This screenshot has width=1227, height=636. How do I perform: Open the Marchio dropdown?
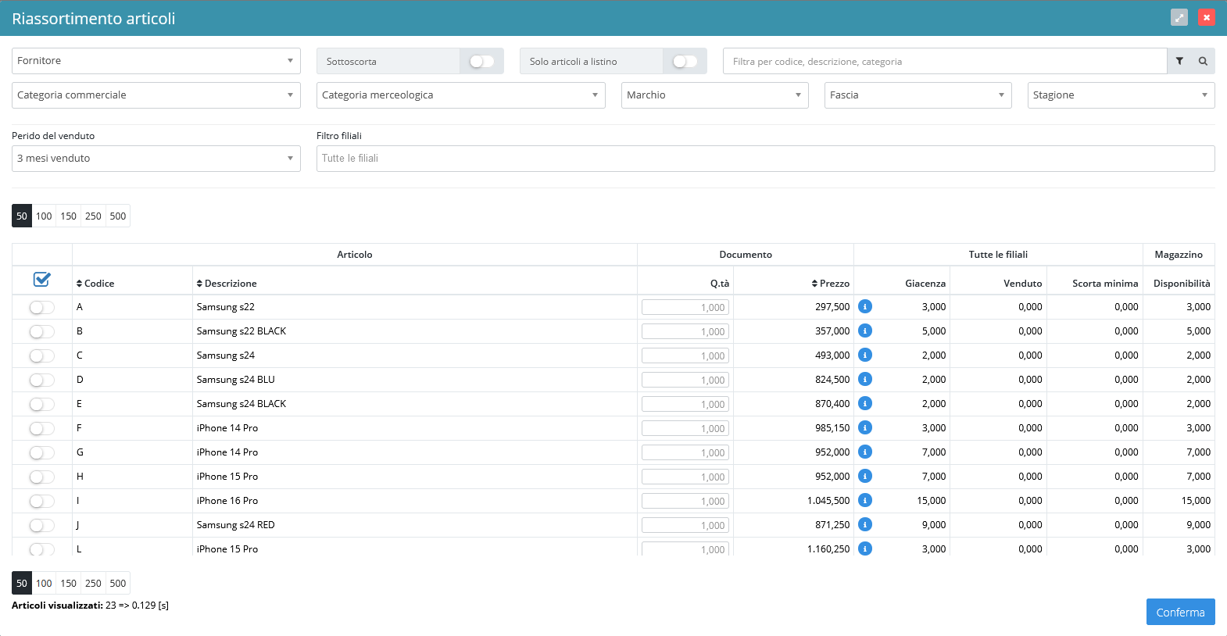pyautogui.click(x=715, y=95)
